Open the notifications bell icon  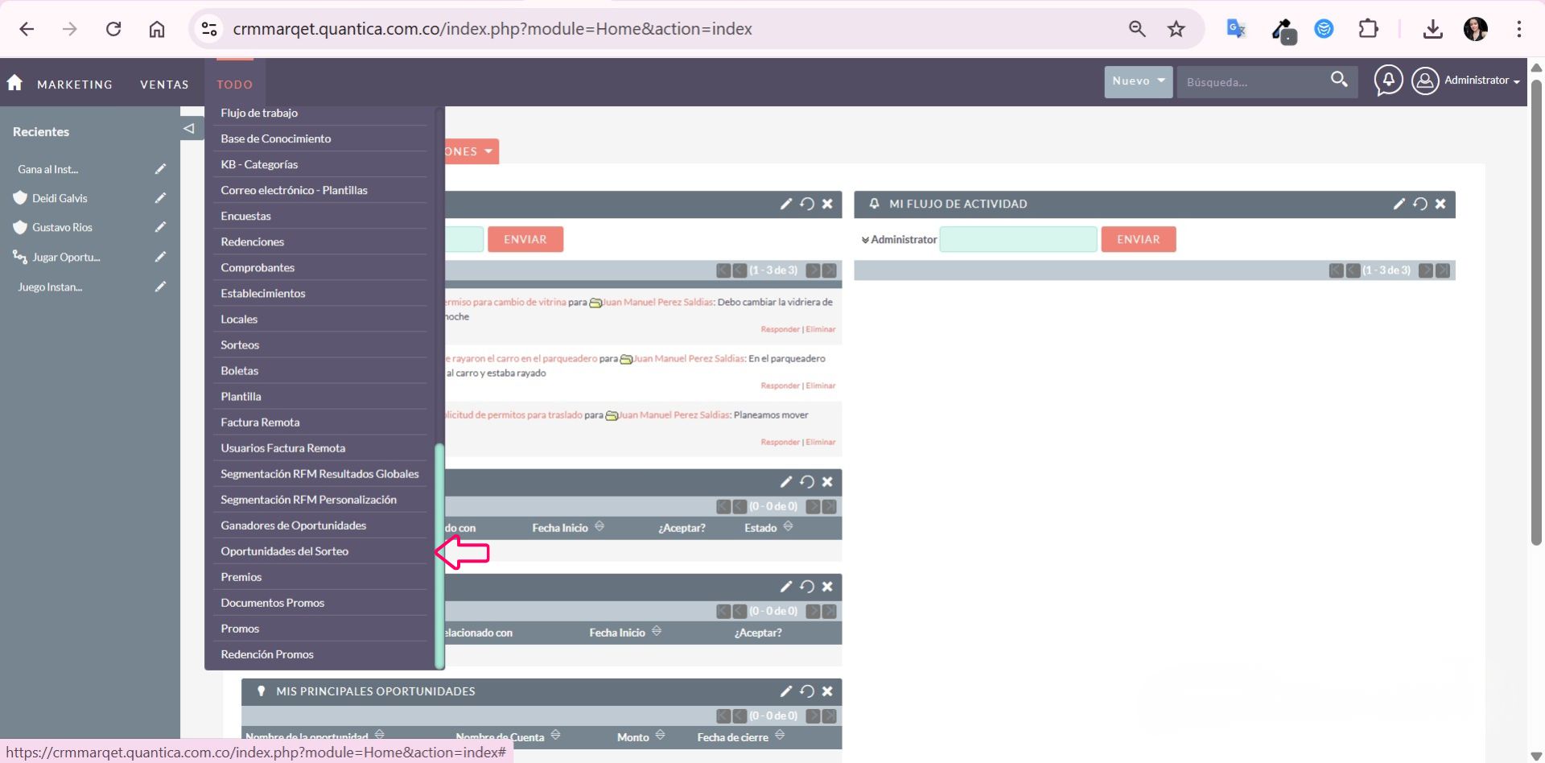click(x=1388, y=80)
